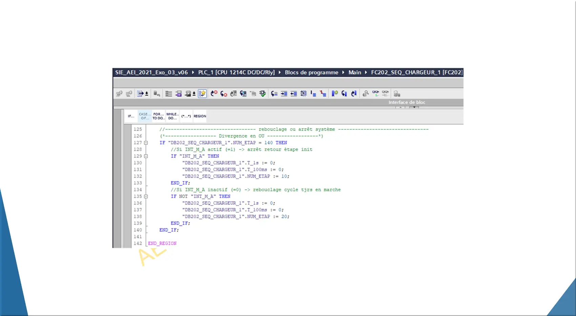Set a bookmark with the star flag icon
This screenshot has width=576, height=316.
click(335, 94)
